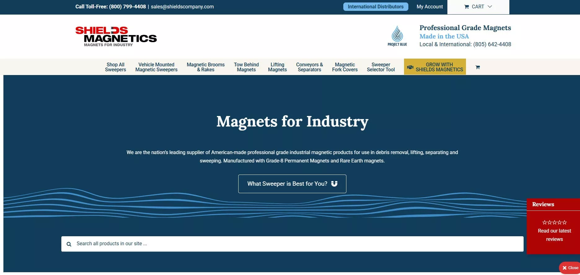580x275 pixels.
Task: Click the International Distributors button
Action: tap(376, 7)
